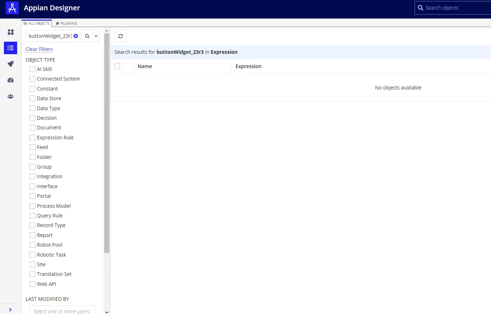Screen dimensions: 491x314
Task: Check the Group object type
Action: tap(32, 167)
